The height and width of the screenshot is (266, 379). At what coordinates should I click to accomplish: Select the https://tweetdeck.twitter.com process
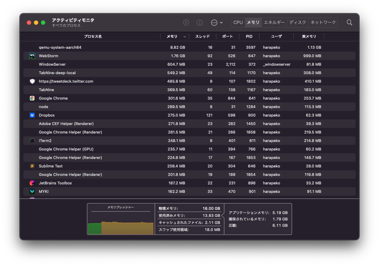(x=66, y=81)
